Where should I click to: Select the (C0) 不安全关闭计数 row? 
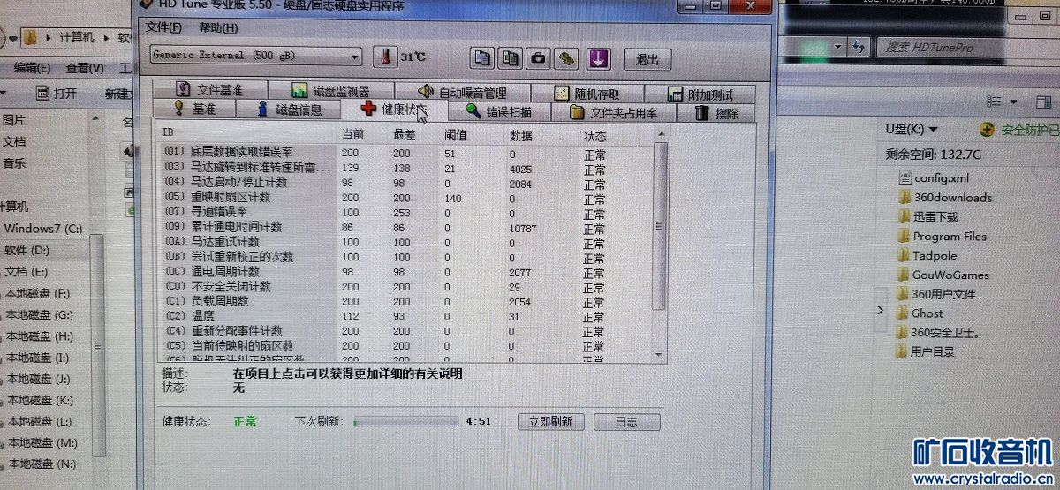406,287
